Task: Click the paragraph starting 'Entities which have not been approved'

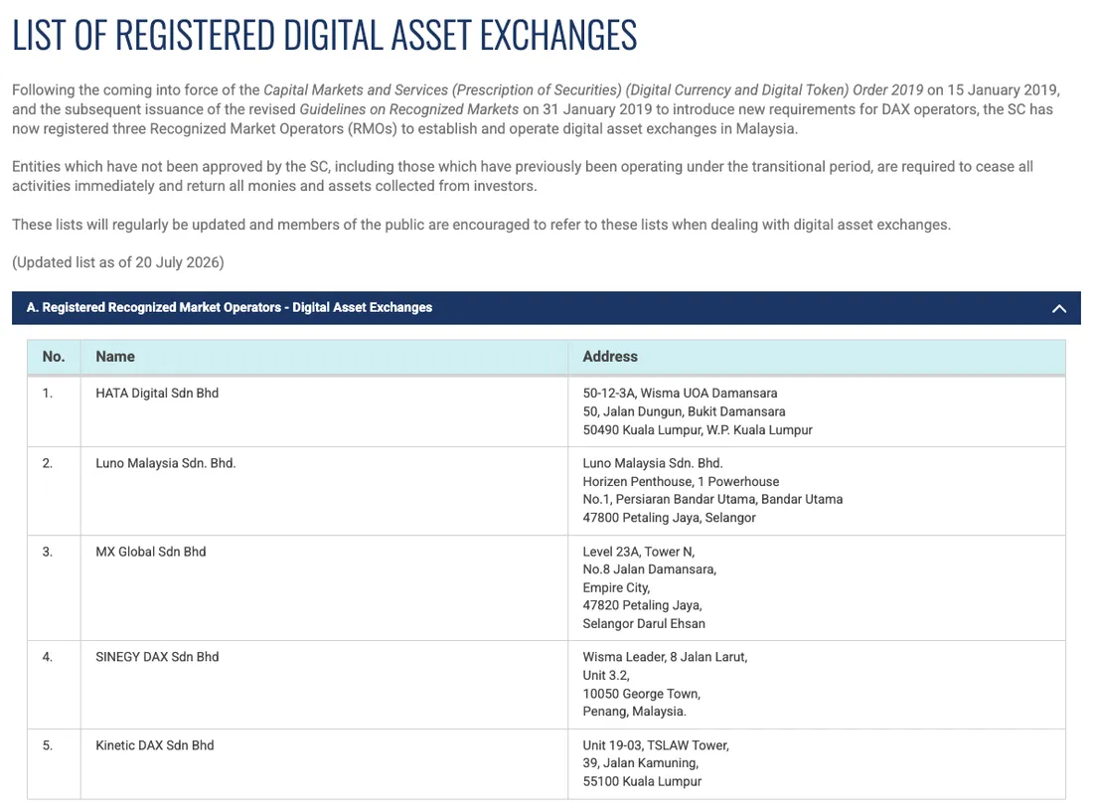Action: tap(523, 177)
